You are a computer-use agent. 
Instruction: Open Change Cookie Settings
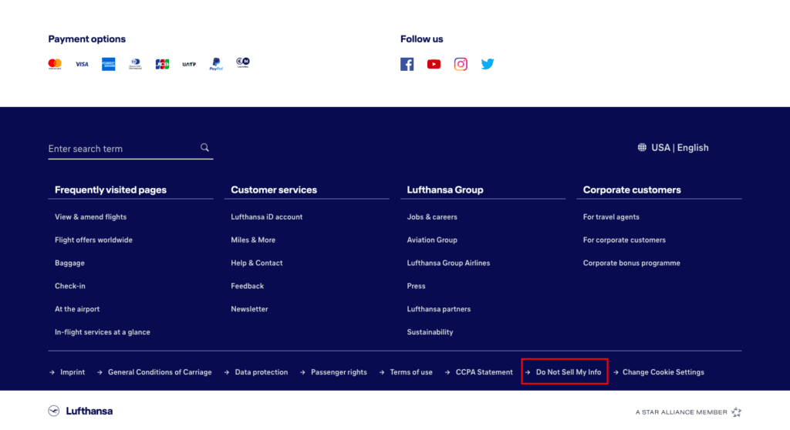(663, 372)
